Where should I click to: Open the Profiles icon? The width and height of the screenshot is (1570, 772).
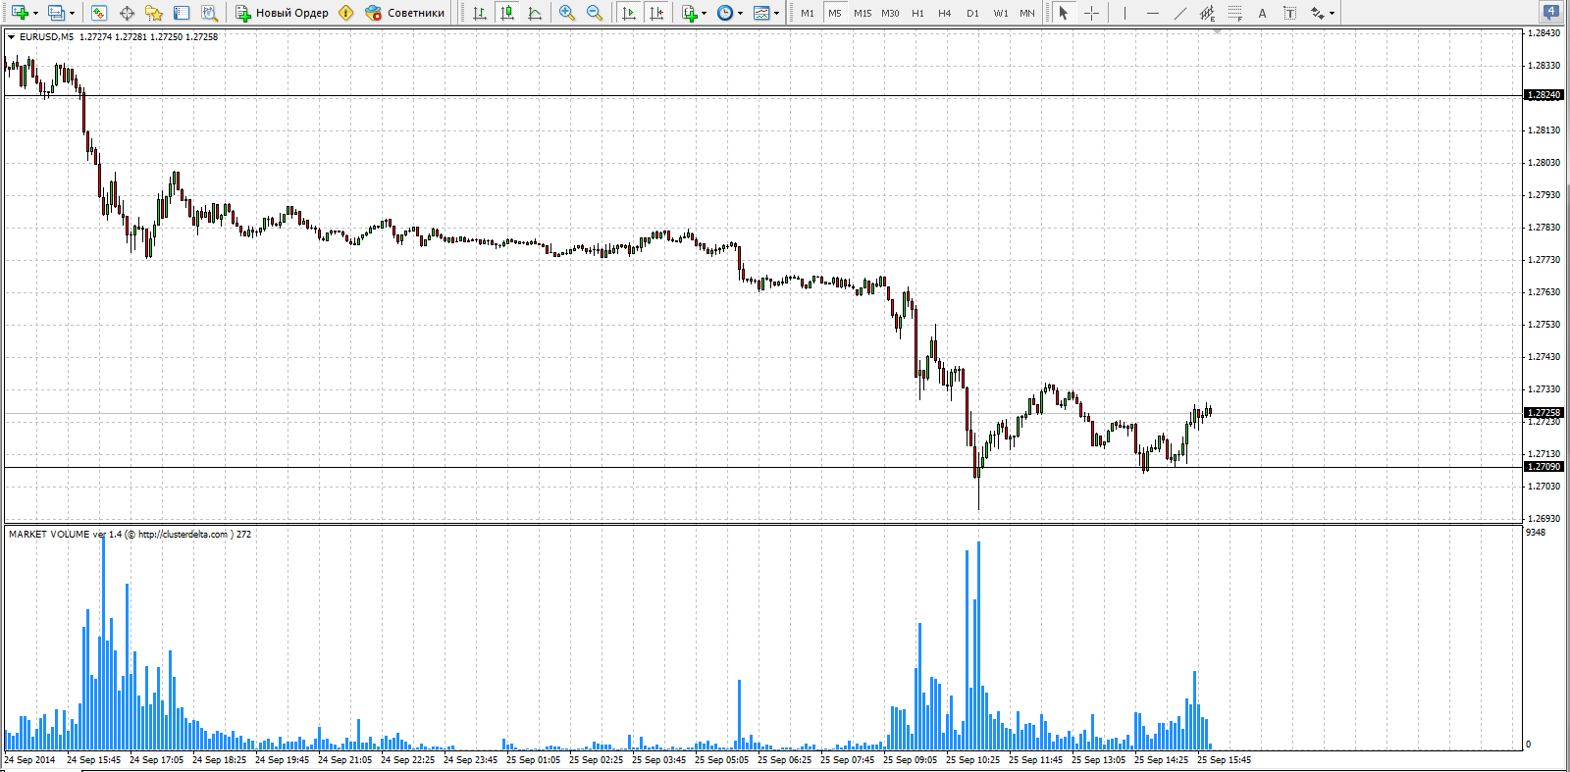tap(56, 13)
